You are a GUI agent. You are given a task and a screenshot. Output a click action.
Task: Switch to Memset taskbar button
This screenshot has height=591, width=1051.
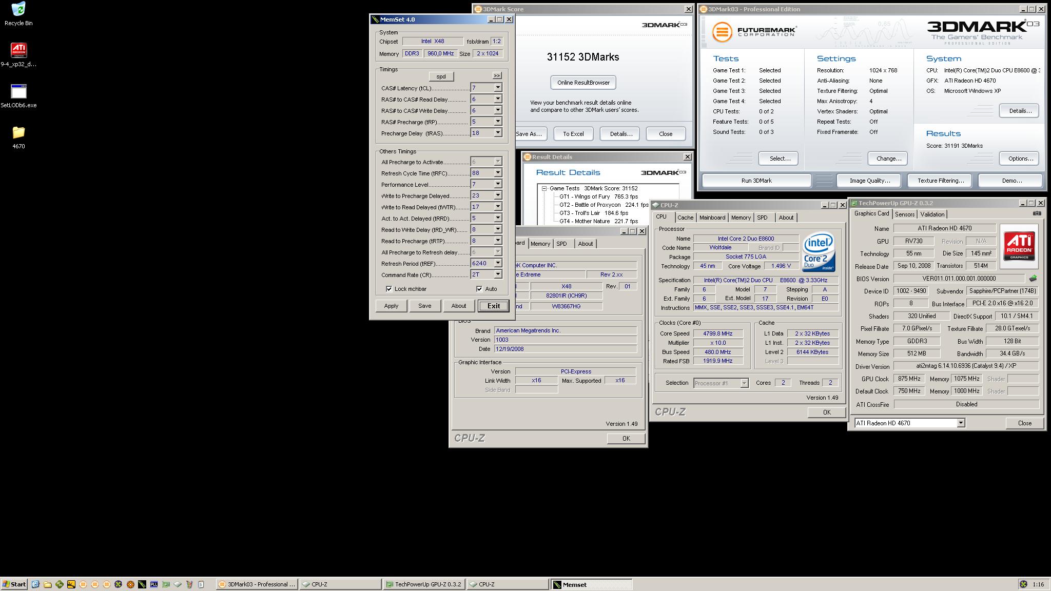pos(592,584)
